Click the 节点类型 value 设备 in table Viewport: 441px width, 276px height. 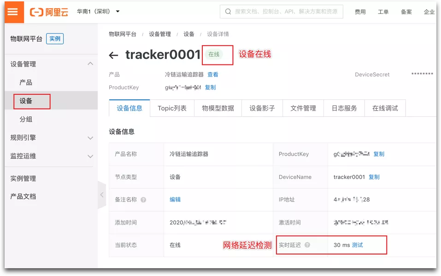(x=175, y=177)
